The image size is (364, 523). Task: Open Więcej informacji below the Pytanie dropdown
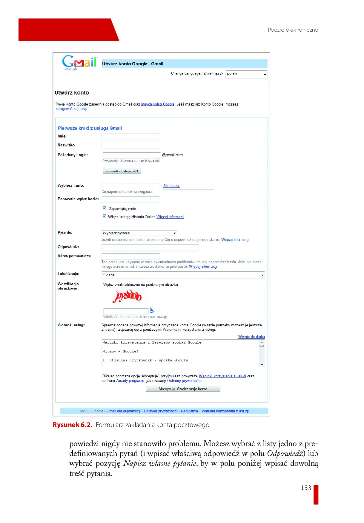[x=235, y=239]
